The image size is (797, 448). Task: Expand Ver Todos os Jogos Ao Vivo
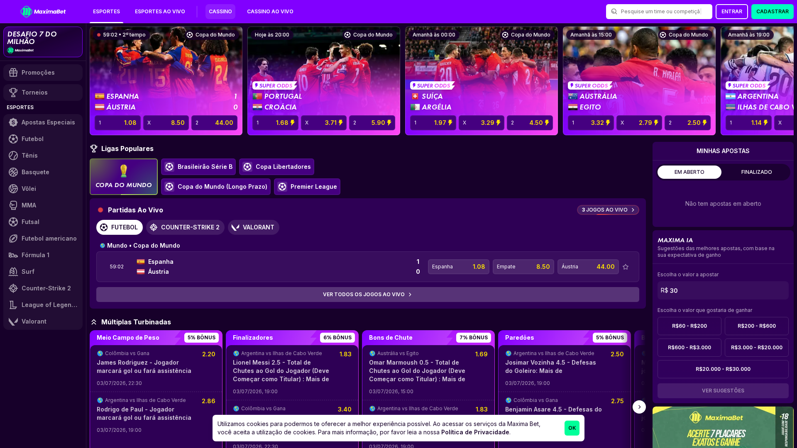point(368,295)
